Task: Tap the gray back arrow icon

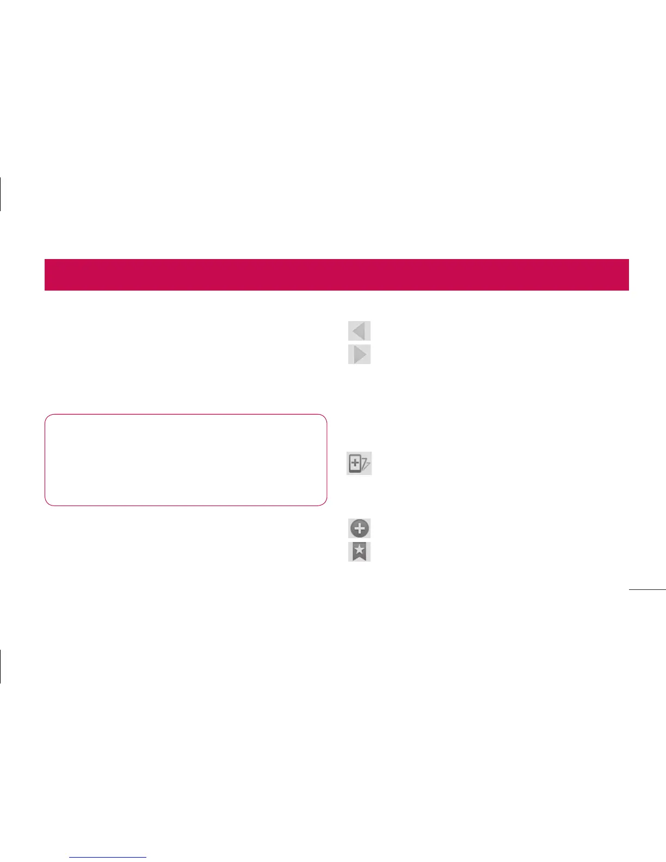Action: (x=359, y=331)
